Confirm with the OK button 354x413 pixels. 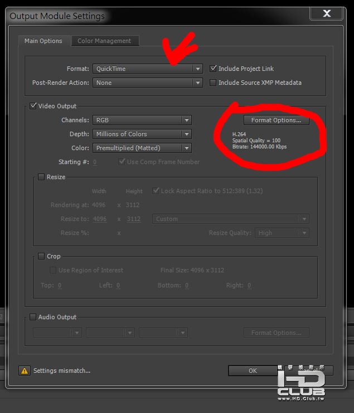(x=253, y=371)
